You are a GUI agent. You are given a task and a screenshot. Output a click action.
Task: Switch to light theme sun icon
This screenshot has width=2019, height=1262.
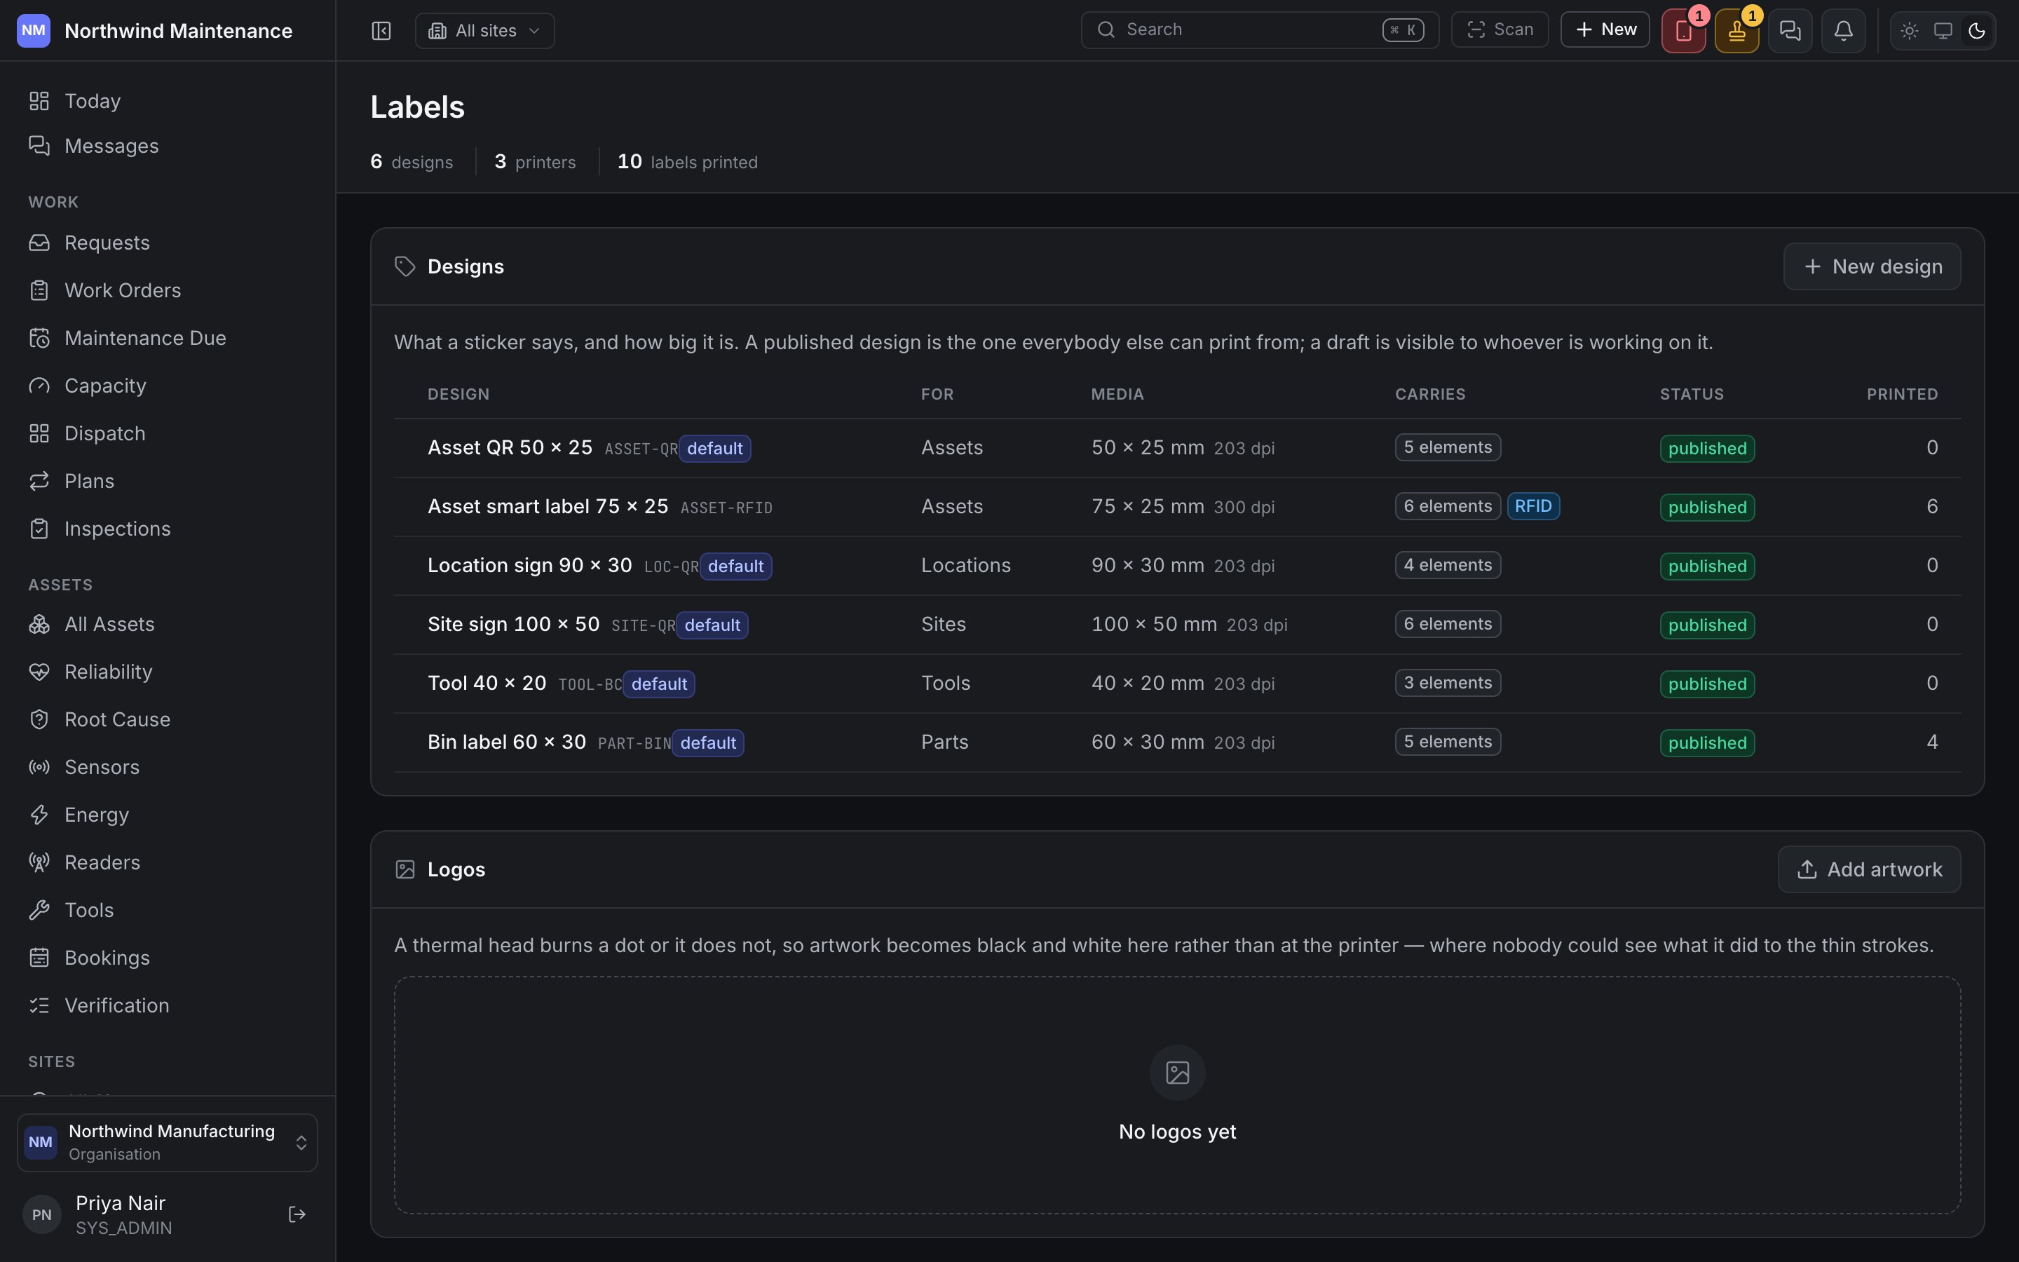[x=1909, y=31]
